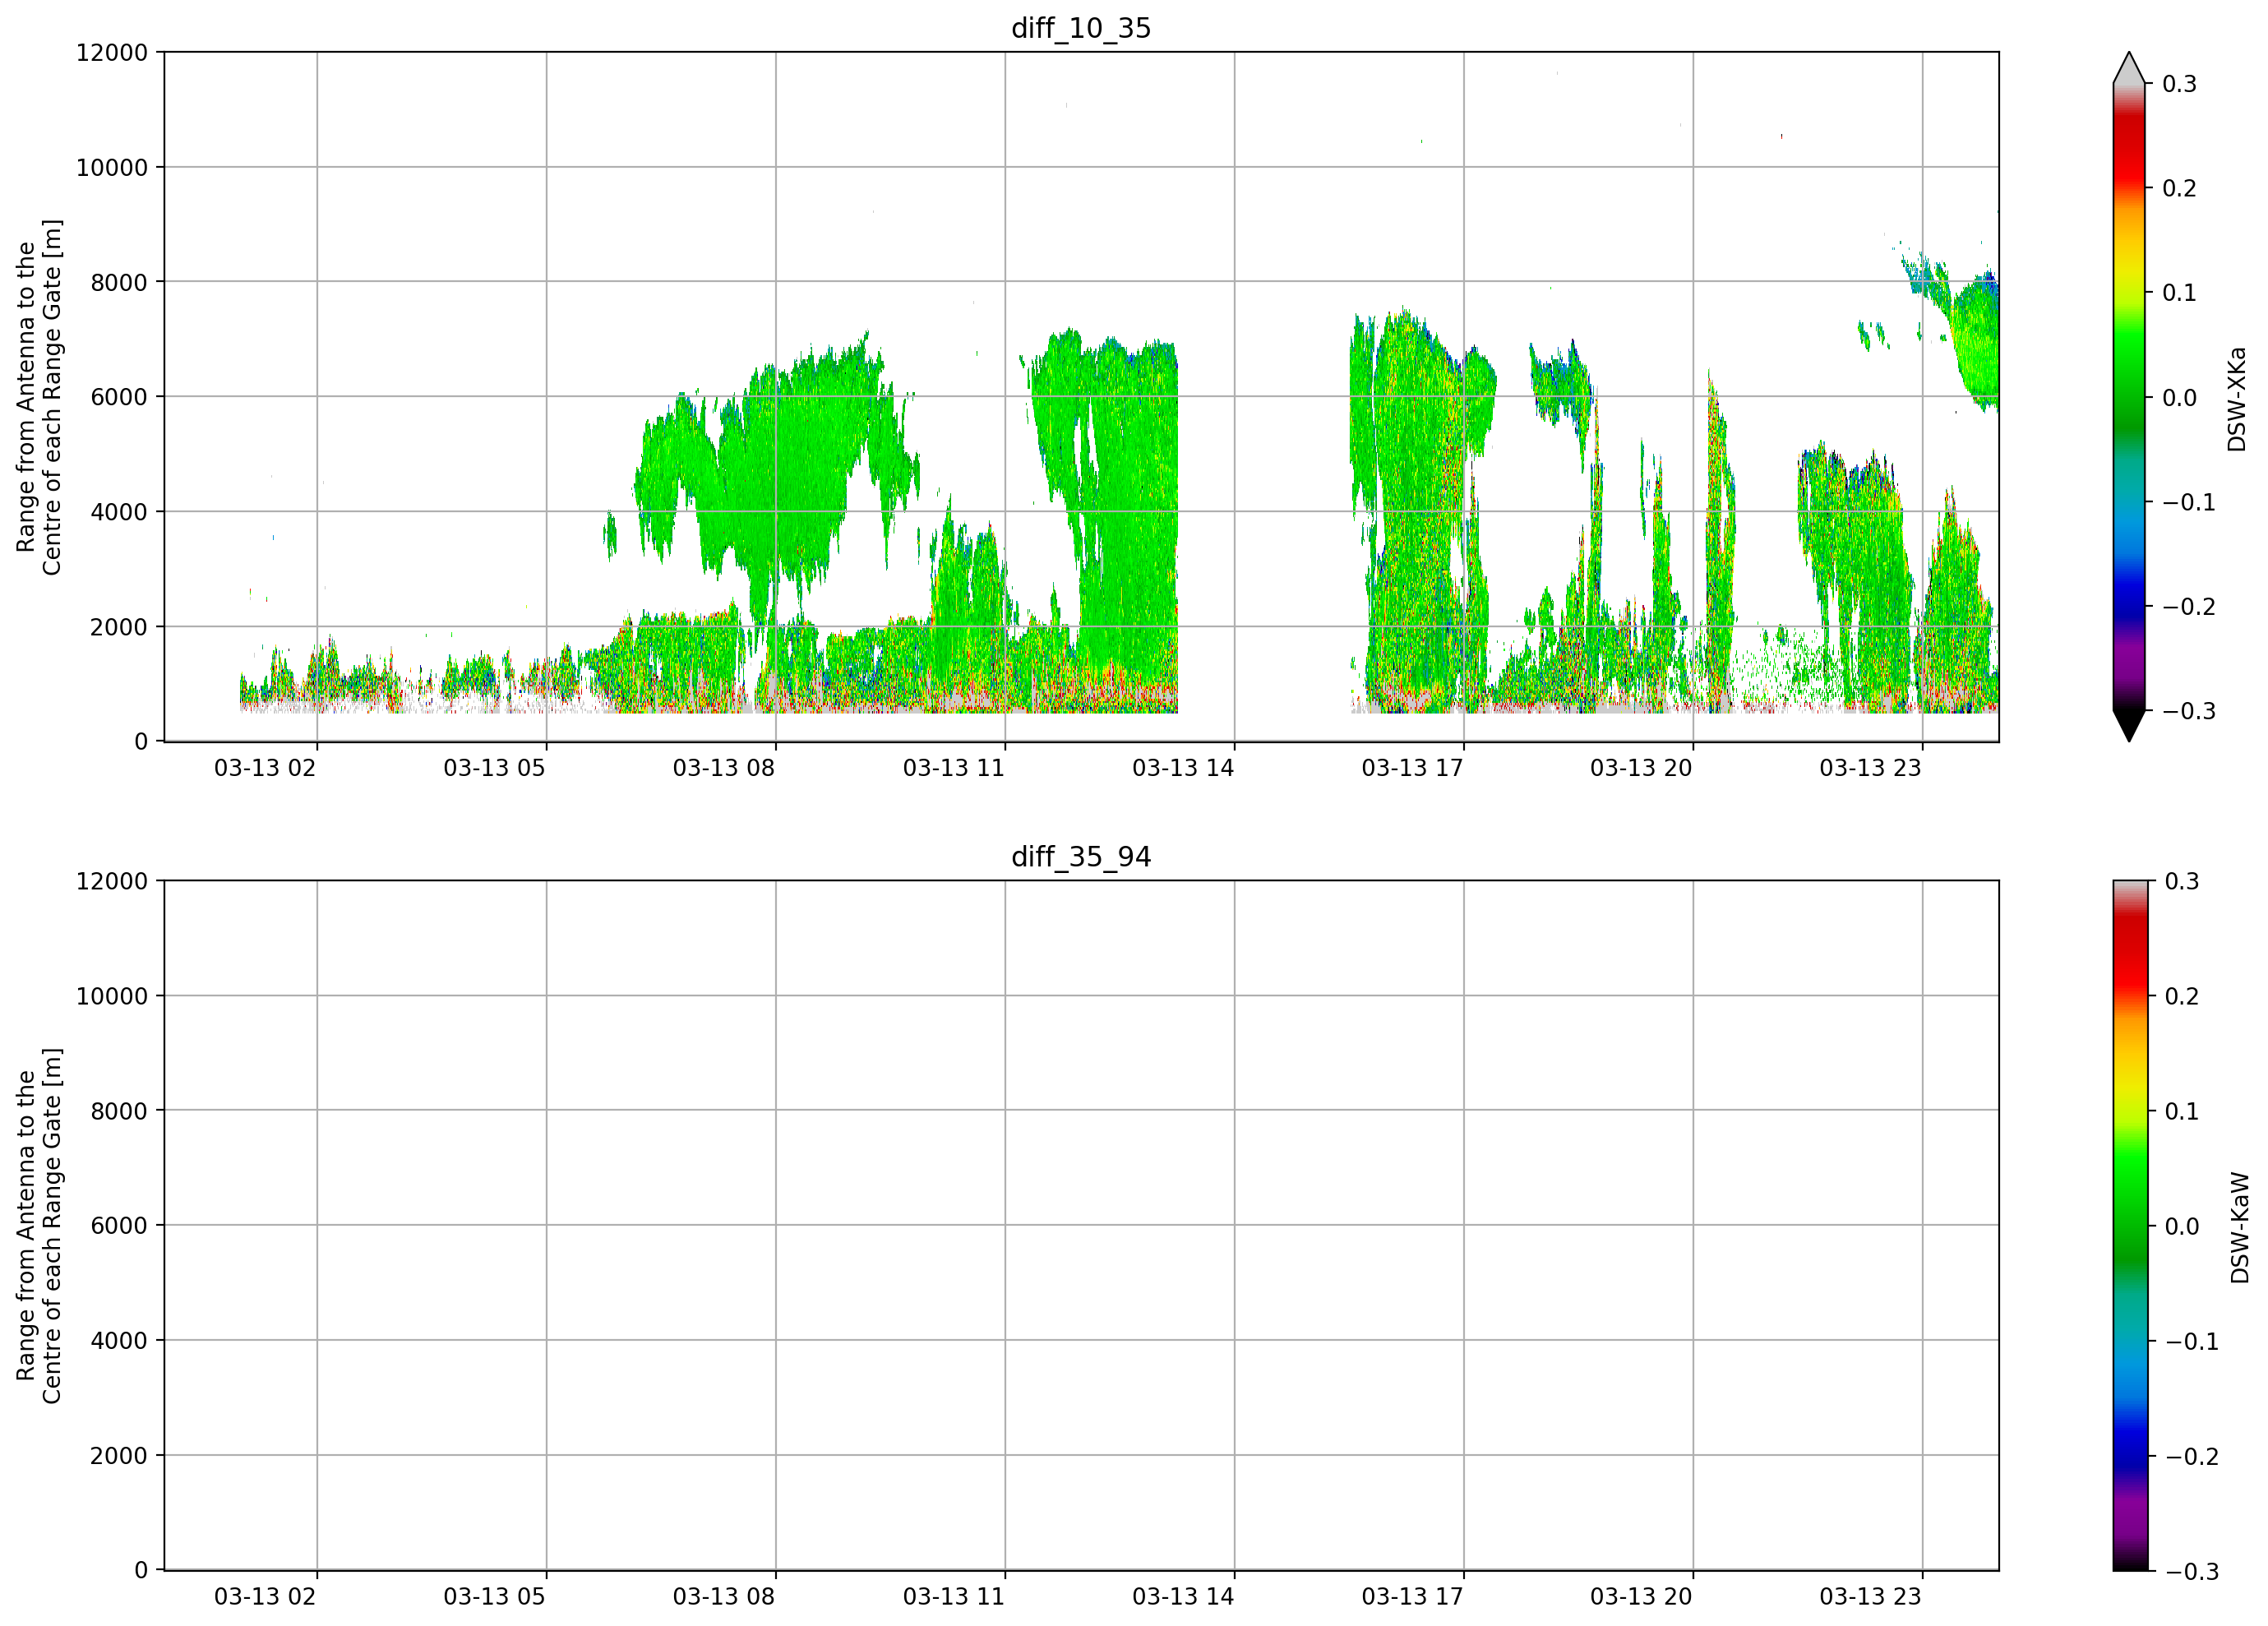
Task: Click black lower arrow of DSW-XKa colorbar
Action: [2129, 726]
